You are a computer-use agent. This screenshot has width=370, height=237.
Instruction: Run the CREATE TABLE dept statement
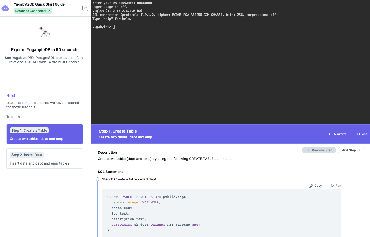click(336, 186)
